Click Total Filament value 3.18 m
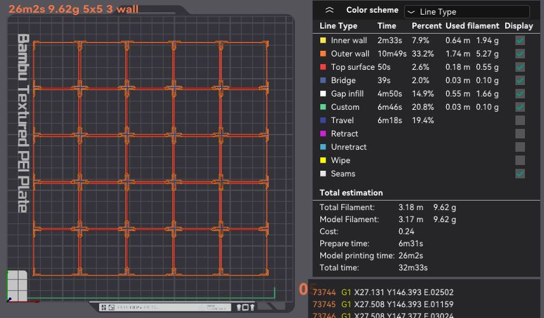 tap(411, 208)
